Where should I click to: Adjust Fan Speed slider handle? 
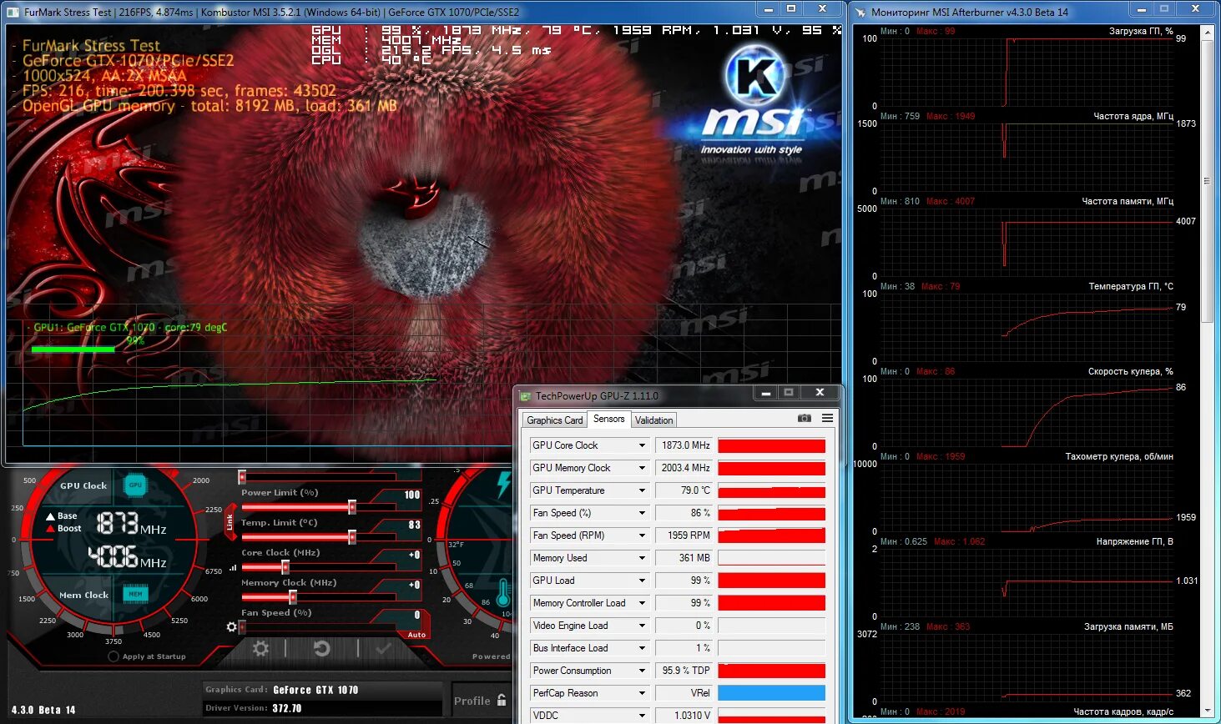point(242,627)
